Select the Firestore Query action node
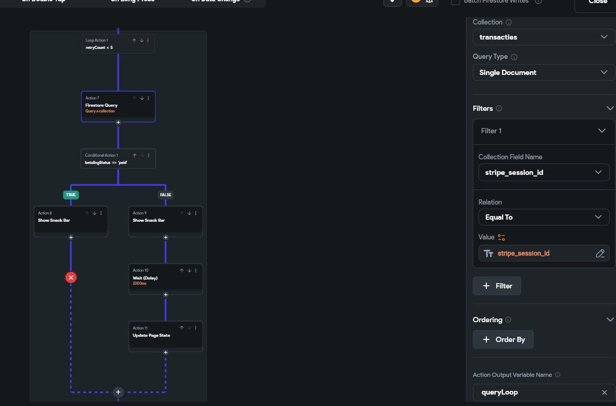Image resolution: width=616 pixels, height=406 pixels. [x=118, y=107]
